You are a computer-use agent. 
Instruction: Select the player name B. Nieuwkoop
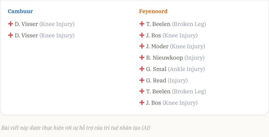tap(164, 58)
